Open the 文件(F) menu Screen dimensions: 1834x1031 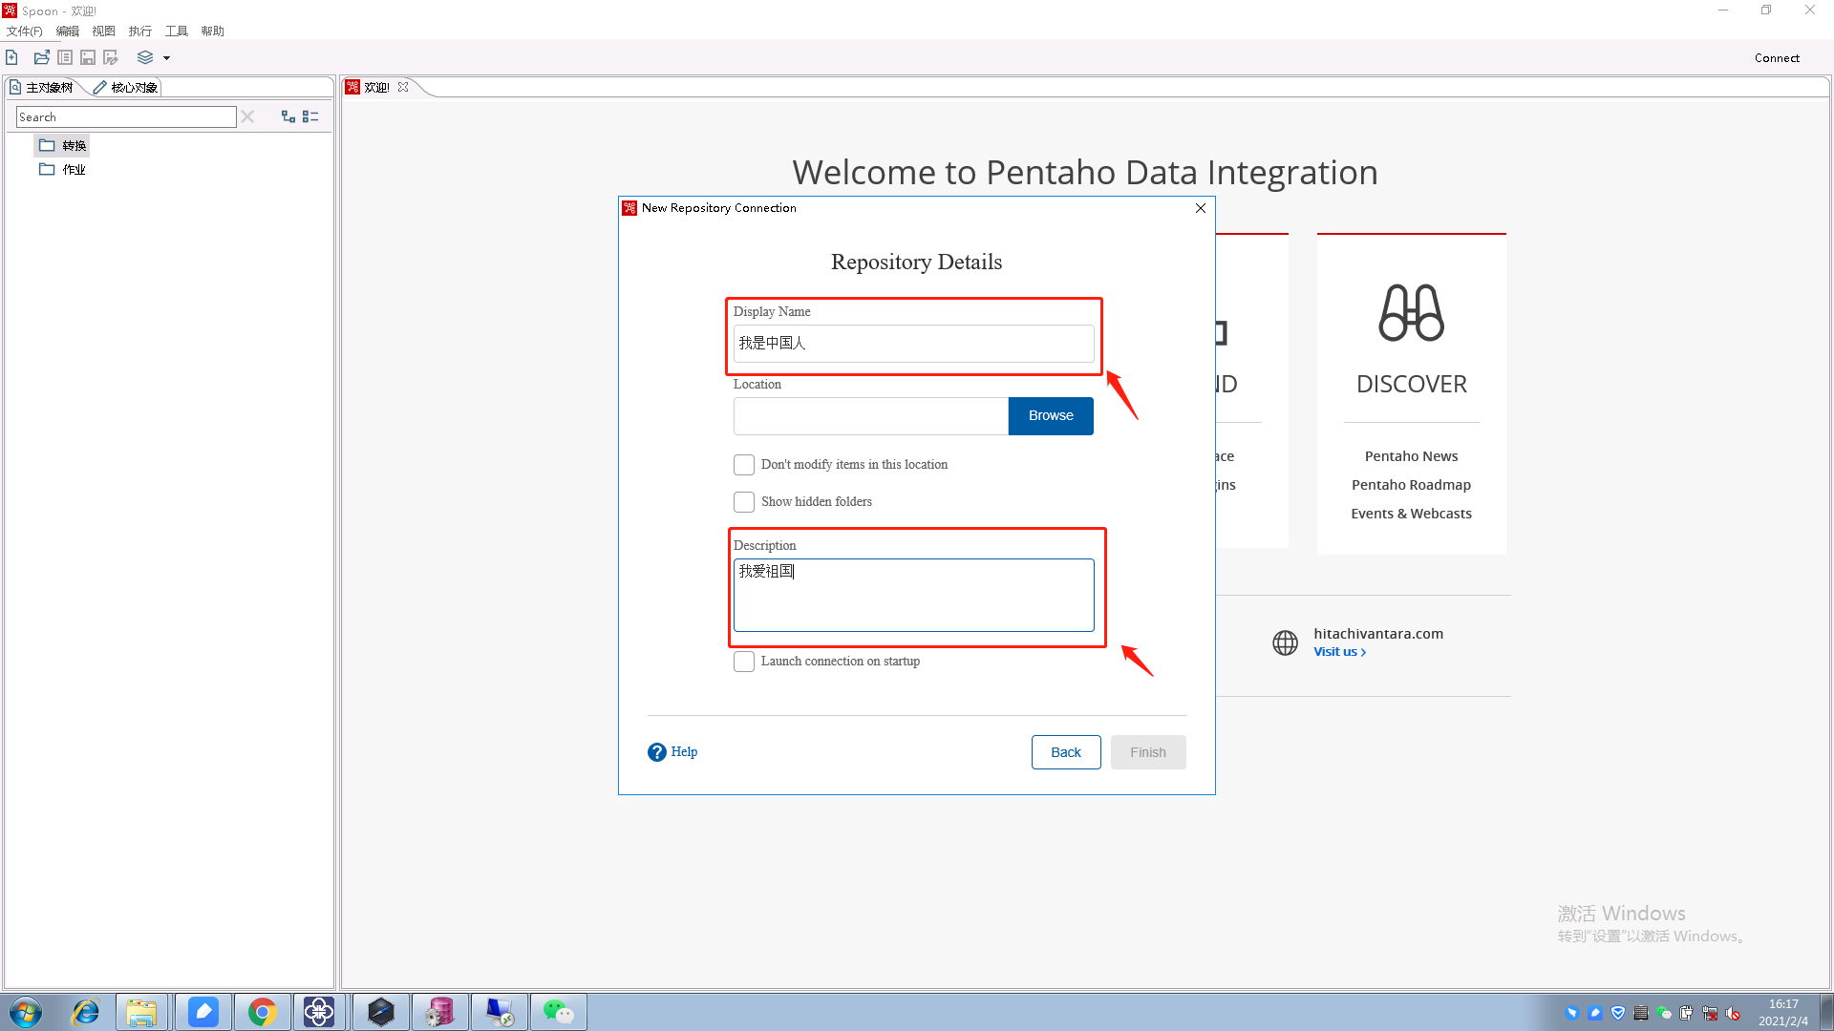[24, 31]
